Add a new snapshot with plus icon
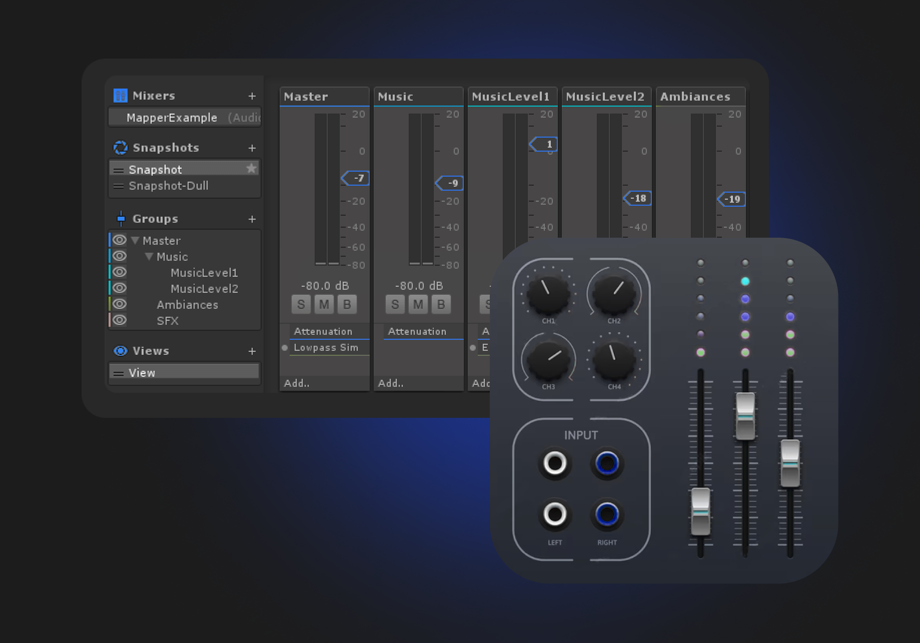Screen dimensions: 920x643 (252, 148)
